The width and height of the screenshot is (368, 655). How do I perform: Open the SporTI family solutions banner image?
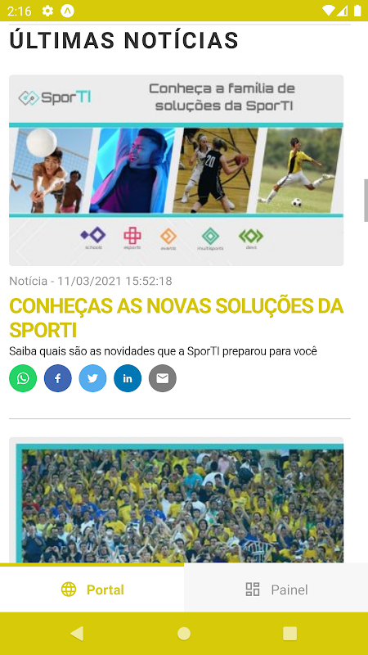coord(176,170)
